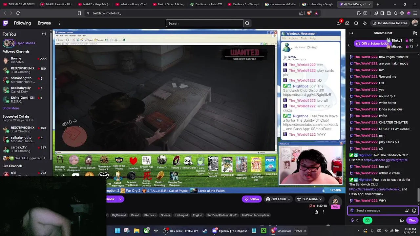Open the streamlabs.com/smolxduck_ link in chat

pyautogui.click(x=374, y=189)
